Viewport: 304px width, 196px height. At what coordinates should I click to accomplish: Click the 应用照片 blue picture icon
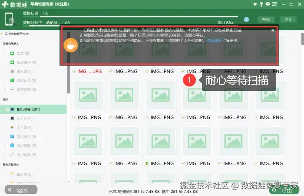(x=12, y=136)
